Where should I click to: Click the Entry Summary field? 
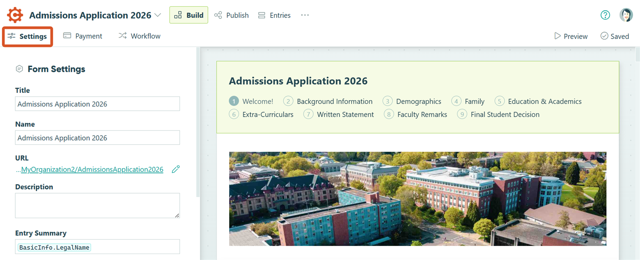pos(97,247)
